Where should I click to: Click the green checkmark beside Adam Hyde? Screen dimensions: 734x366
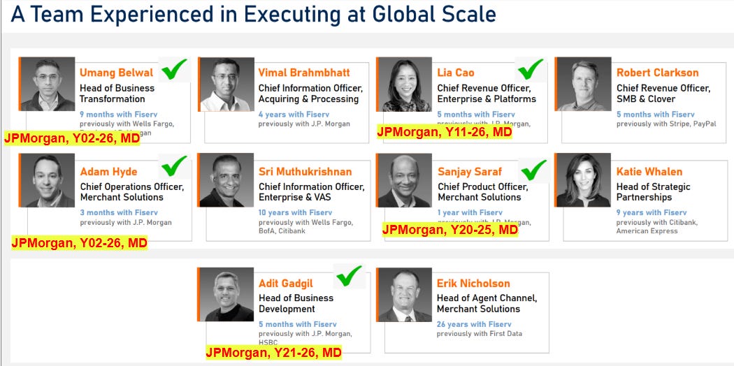point(174,166)
